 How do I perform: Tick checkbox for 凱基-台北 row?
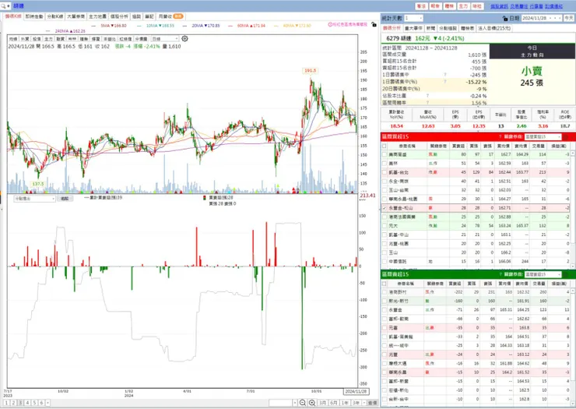pyautogui.click(x=385, y=172)
